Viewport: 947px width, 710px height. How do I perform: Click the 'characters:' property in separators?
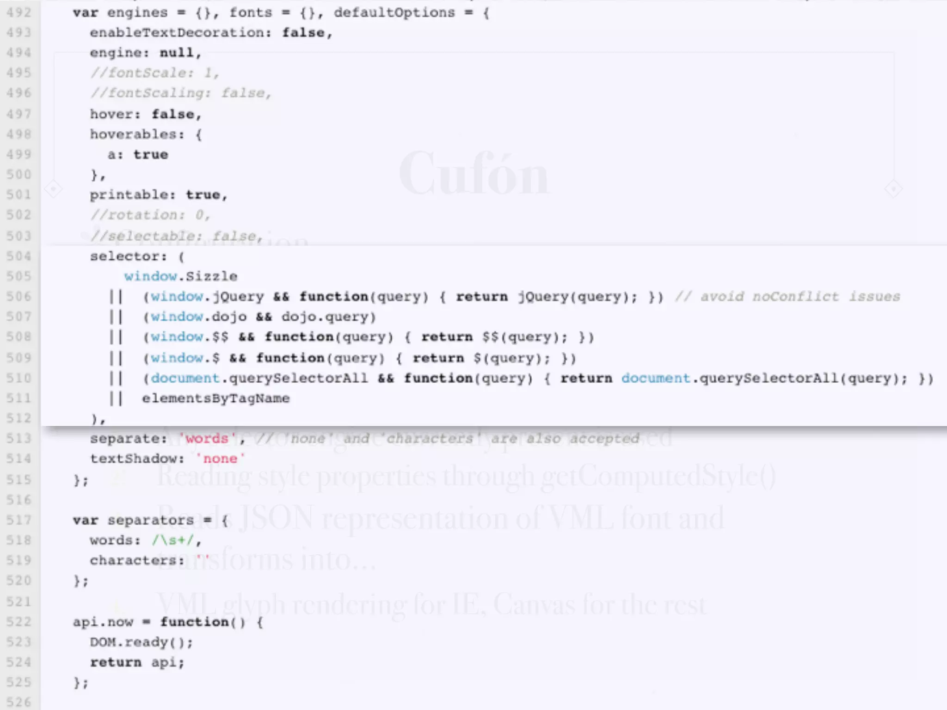(x=137, y=560)
